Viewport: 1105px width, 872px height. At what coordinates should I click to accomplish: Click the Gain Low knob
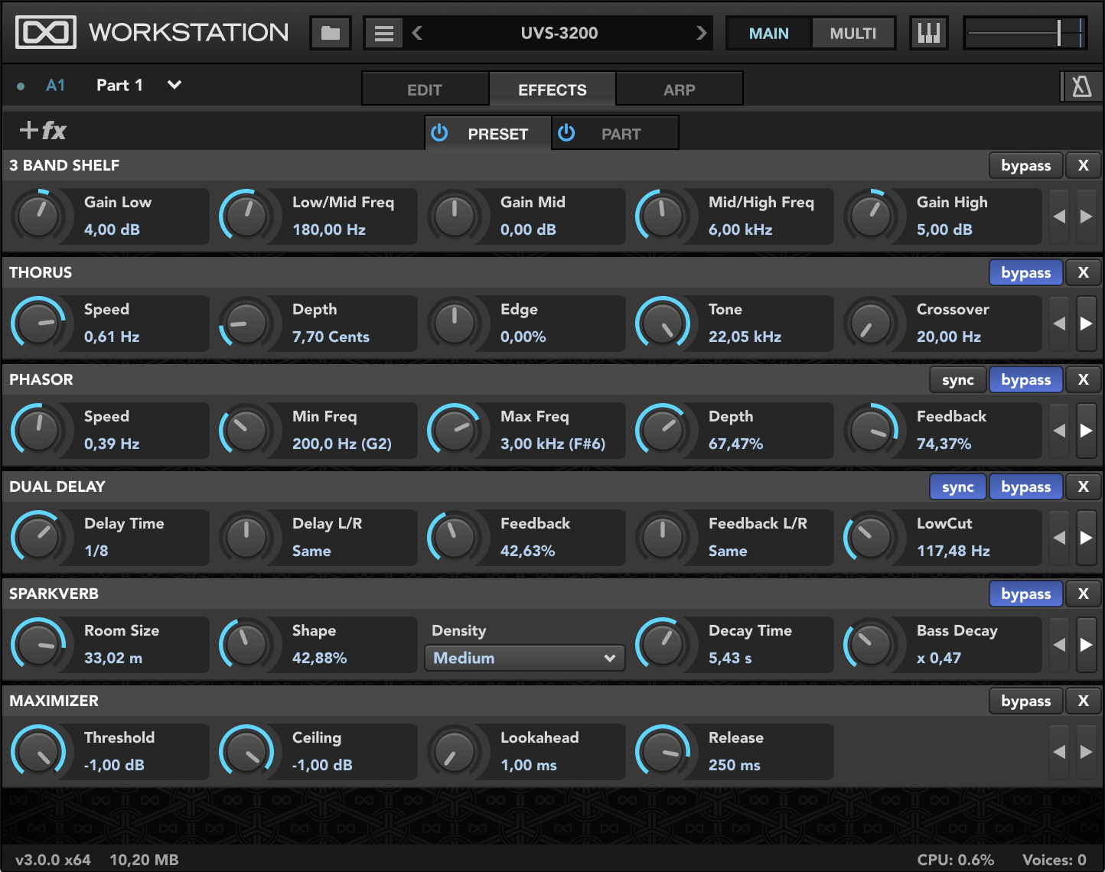pyautogui.click(x=38, y=216)
